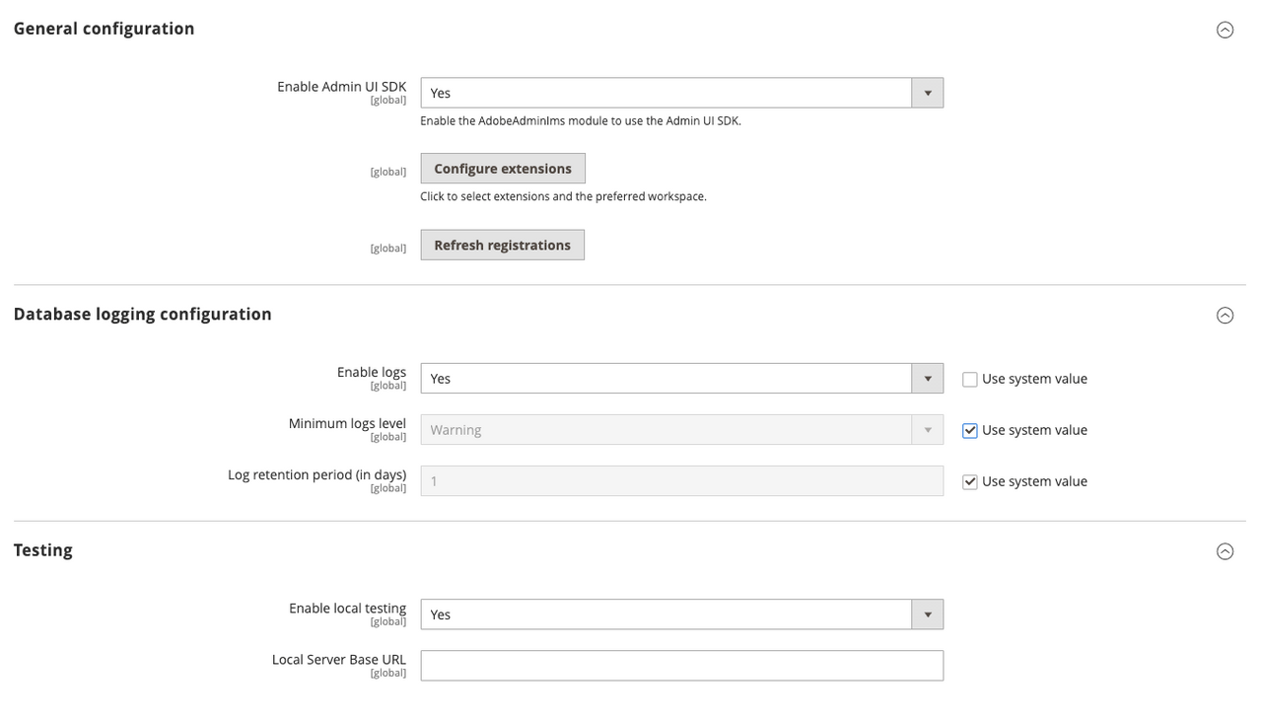Viewport: 1262px width, 721px height.
Task: Collapse Database logging configuration via chevron icon
Action: pyautogui.click(x=1225, y=316)
